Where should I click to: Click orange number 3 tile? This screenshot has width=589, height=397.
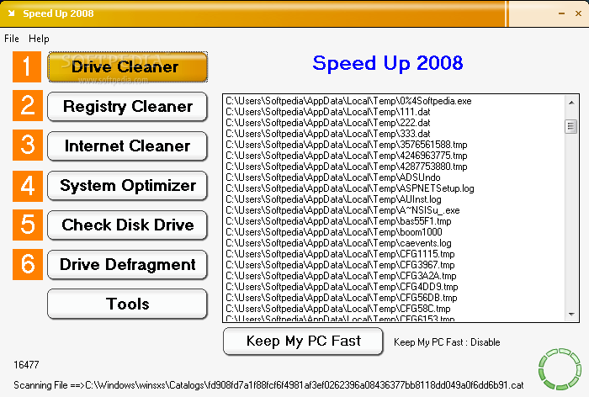(28, 145)
